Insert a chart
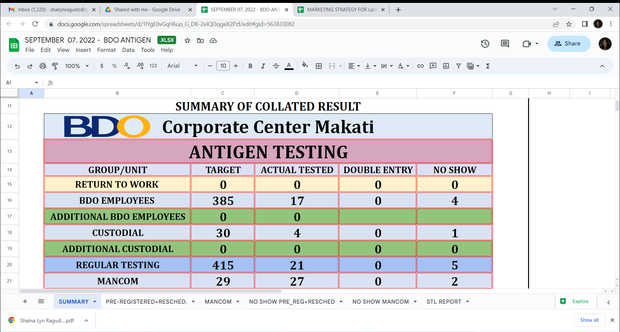The image size is (620, 332). (446, 66)
